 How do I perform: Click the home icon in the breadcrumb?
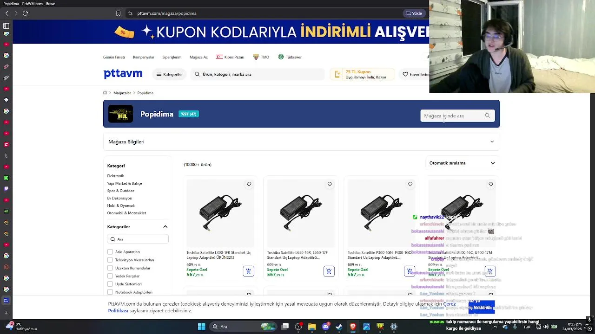(x=105, y=93)
